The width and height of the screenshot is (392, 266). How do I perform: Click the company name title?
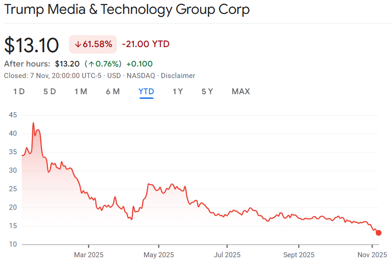tap(126, 9)
